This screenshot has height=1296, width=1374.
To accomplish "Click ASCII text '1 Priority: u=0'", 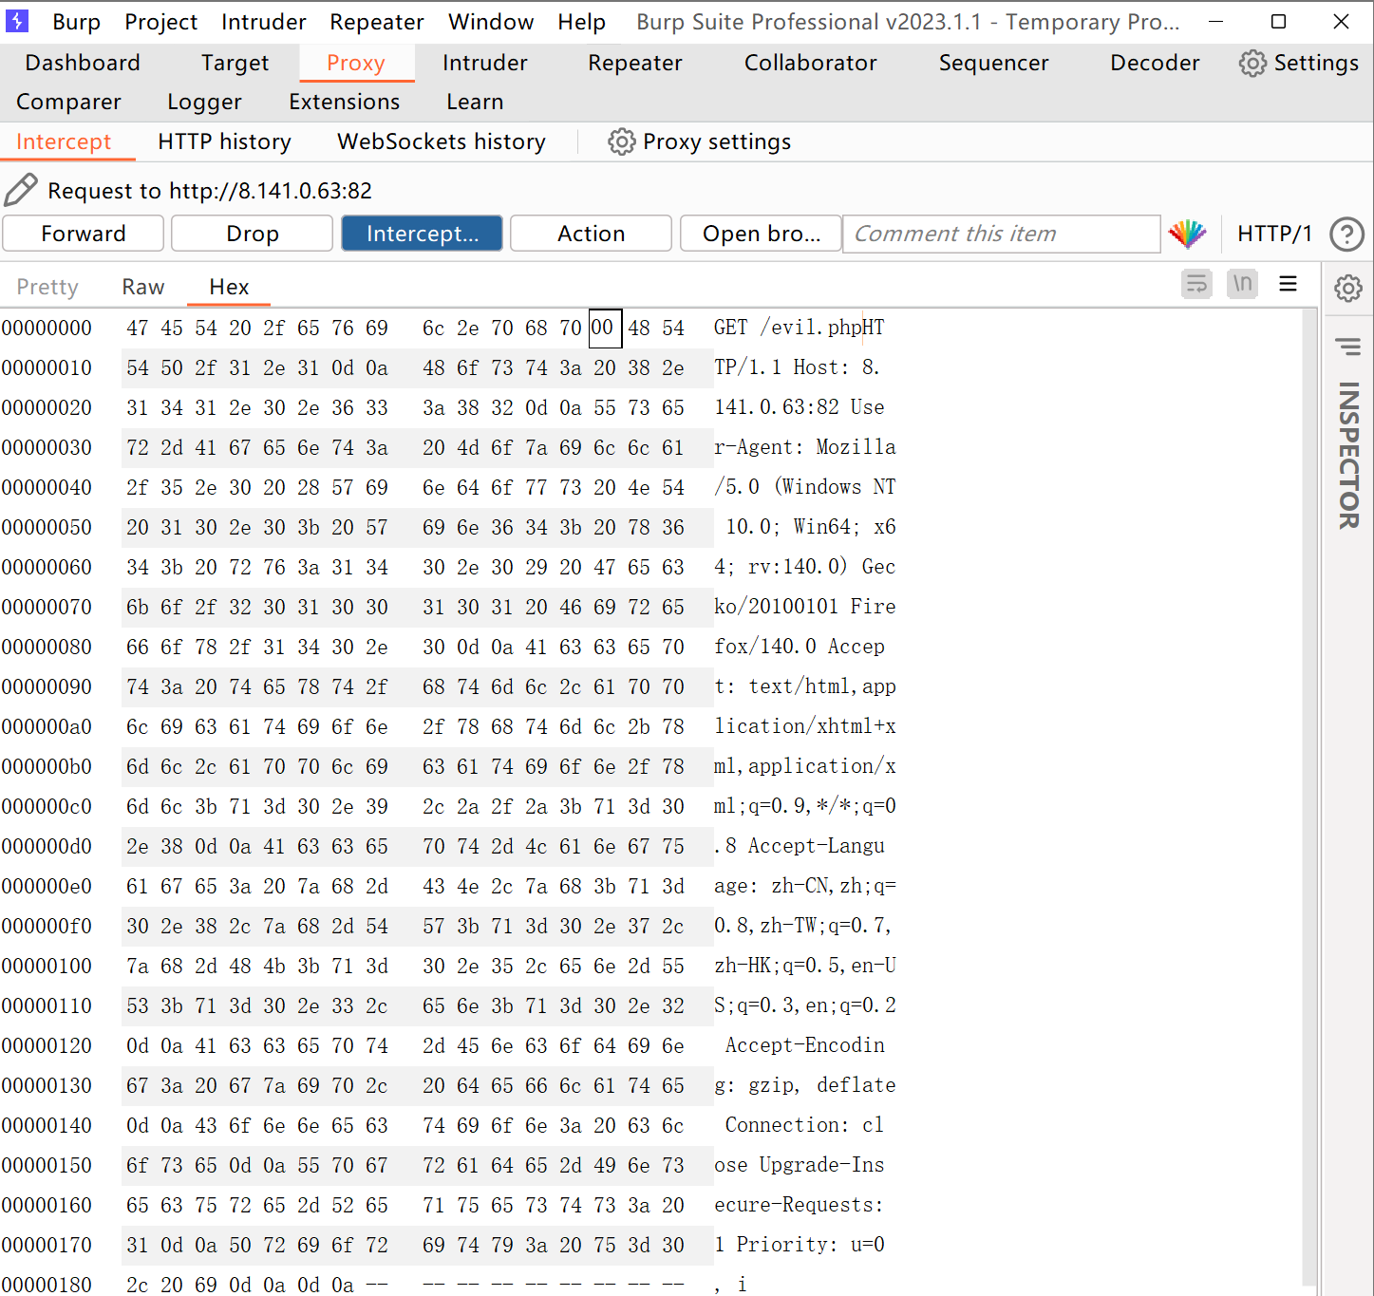I will [799, 1246].
